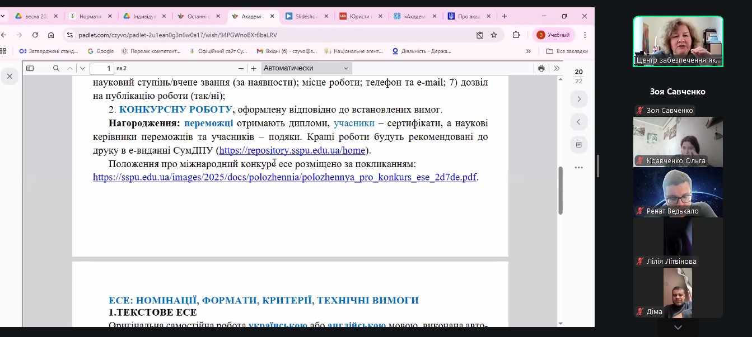Open PDF search with the magnifier icon
Image resolution: width=752 pixels, height=337 pixels.
click(56, 68)
